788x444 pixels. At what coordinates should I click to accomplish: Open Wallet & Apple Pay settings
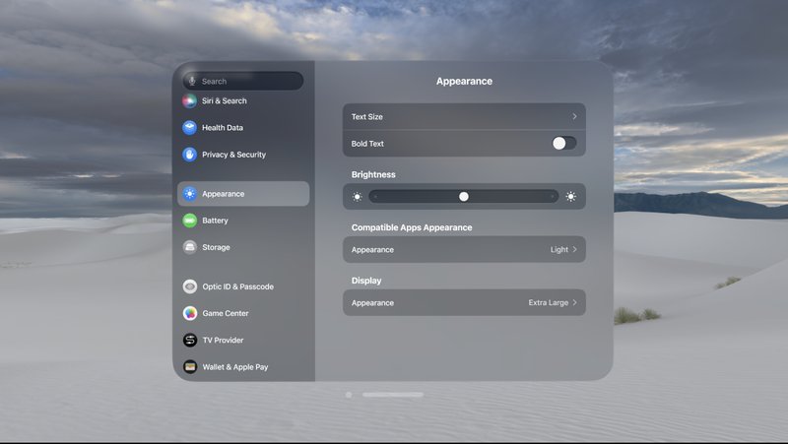click(243, 366)
